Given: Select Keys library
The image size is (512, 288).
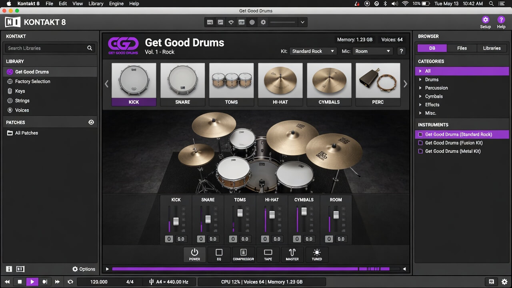Looking at the screenshot, I should point(50,91).
